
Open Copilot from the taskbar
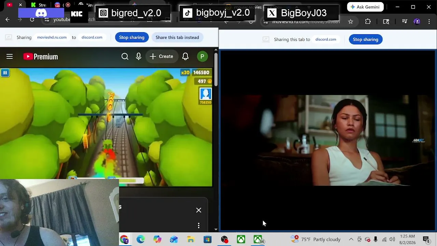point(157,240)
